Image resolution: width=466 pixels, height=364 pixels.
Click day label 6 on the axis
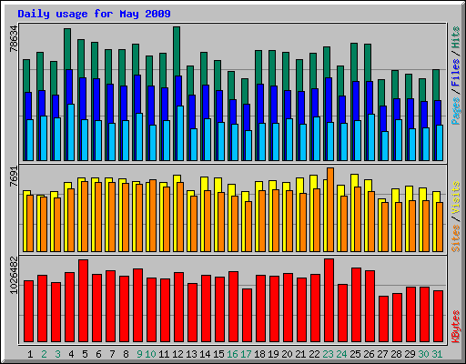tap(98, 354)
